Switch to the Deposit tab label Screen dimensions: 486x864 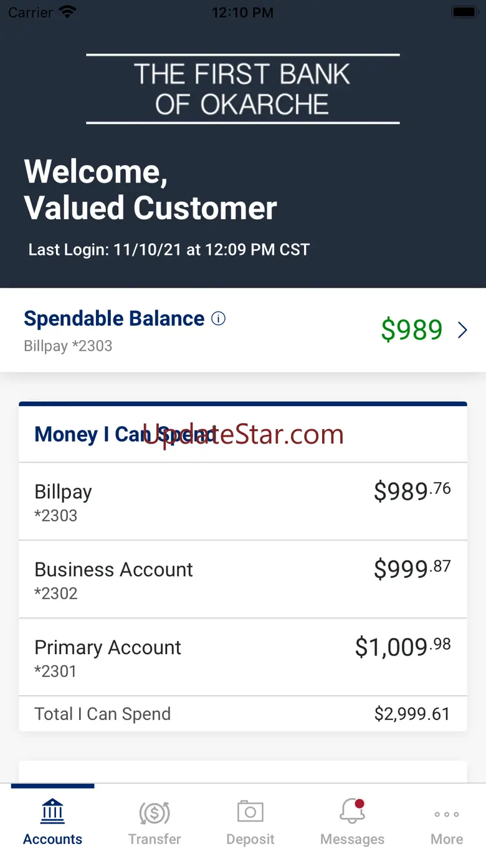click(x=250, y=839)
